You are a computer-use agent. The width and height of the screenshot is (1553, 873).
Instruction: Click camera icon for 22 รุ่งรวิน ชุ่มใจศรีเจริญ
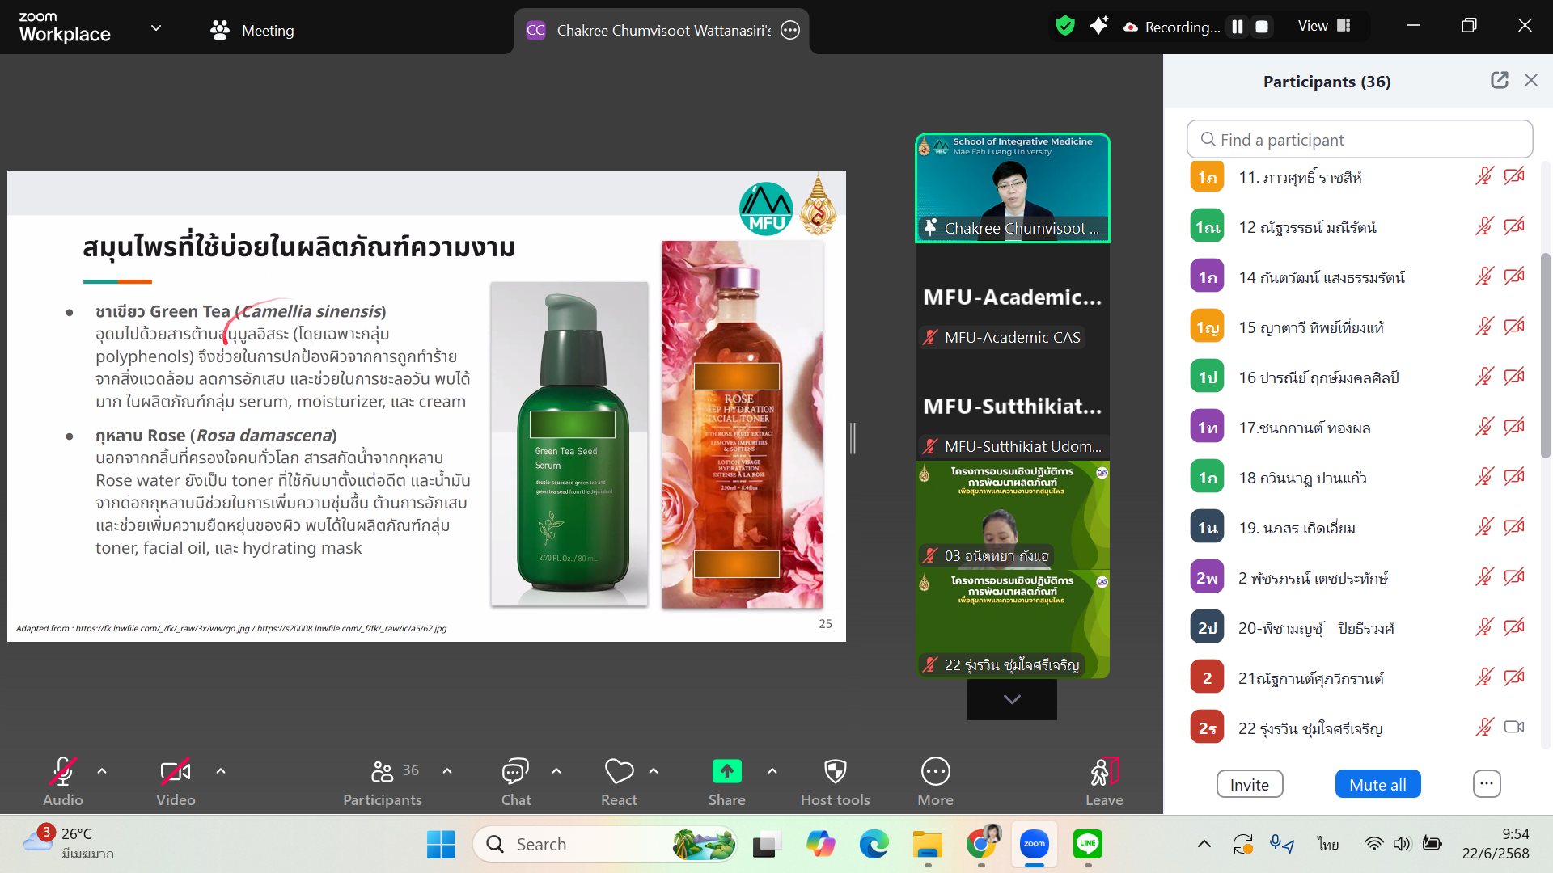[1514, 727]
